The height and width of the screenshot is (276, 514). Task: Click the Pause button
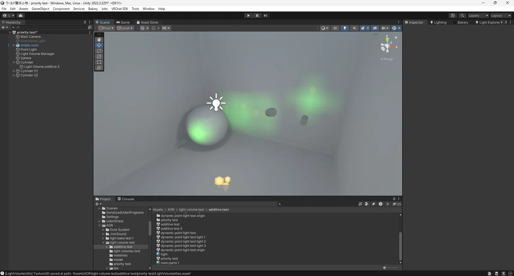[257, 15]
